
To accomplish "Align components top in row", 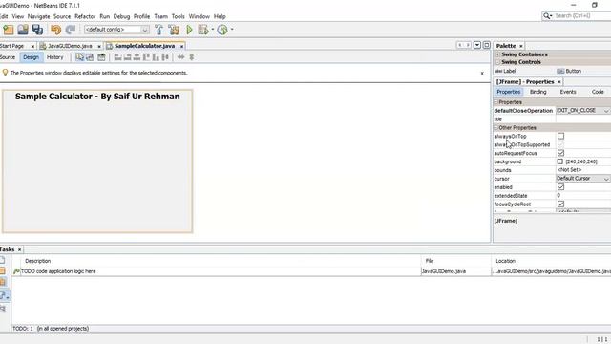I will [146, 57].
